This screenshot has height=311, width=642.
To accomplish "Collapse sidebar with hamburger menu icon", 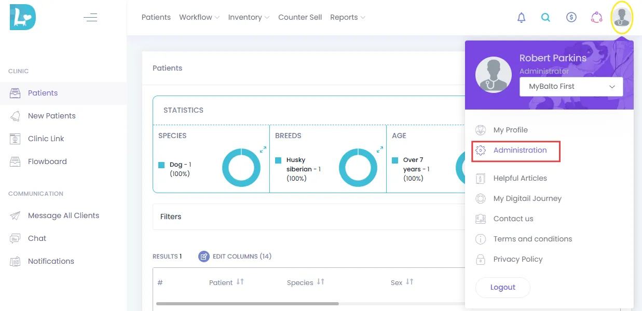I will [90, 17].
